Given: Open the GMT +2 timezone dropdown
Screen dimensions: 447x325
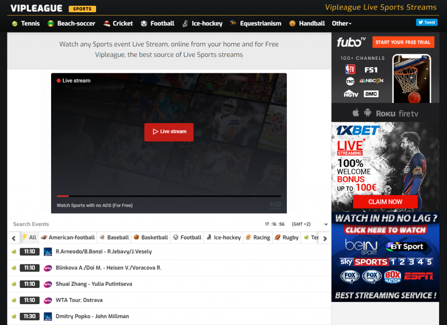Looking at the screenshot, I should (309, 224).
